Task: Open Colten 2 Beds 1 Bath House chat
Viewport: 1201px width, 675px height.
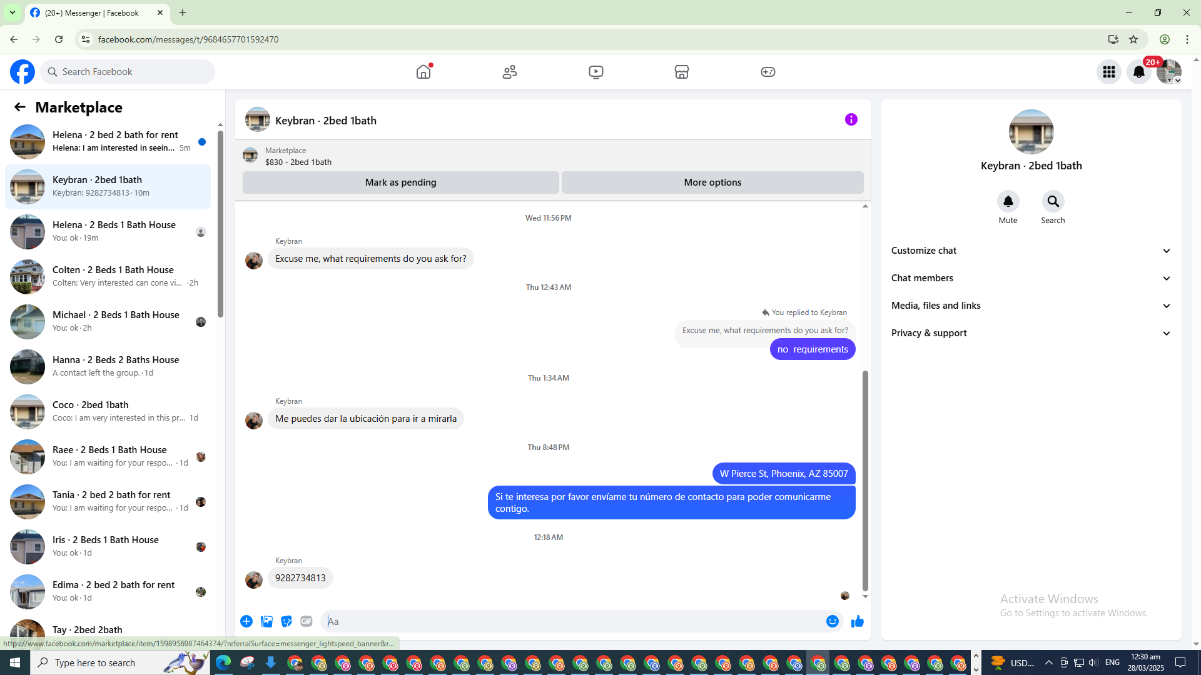Action: coord(108,277)
